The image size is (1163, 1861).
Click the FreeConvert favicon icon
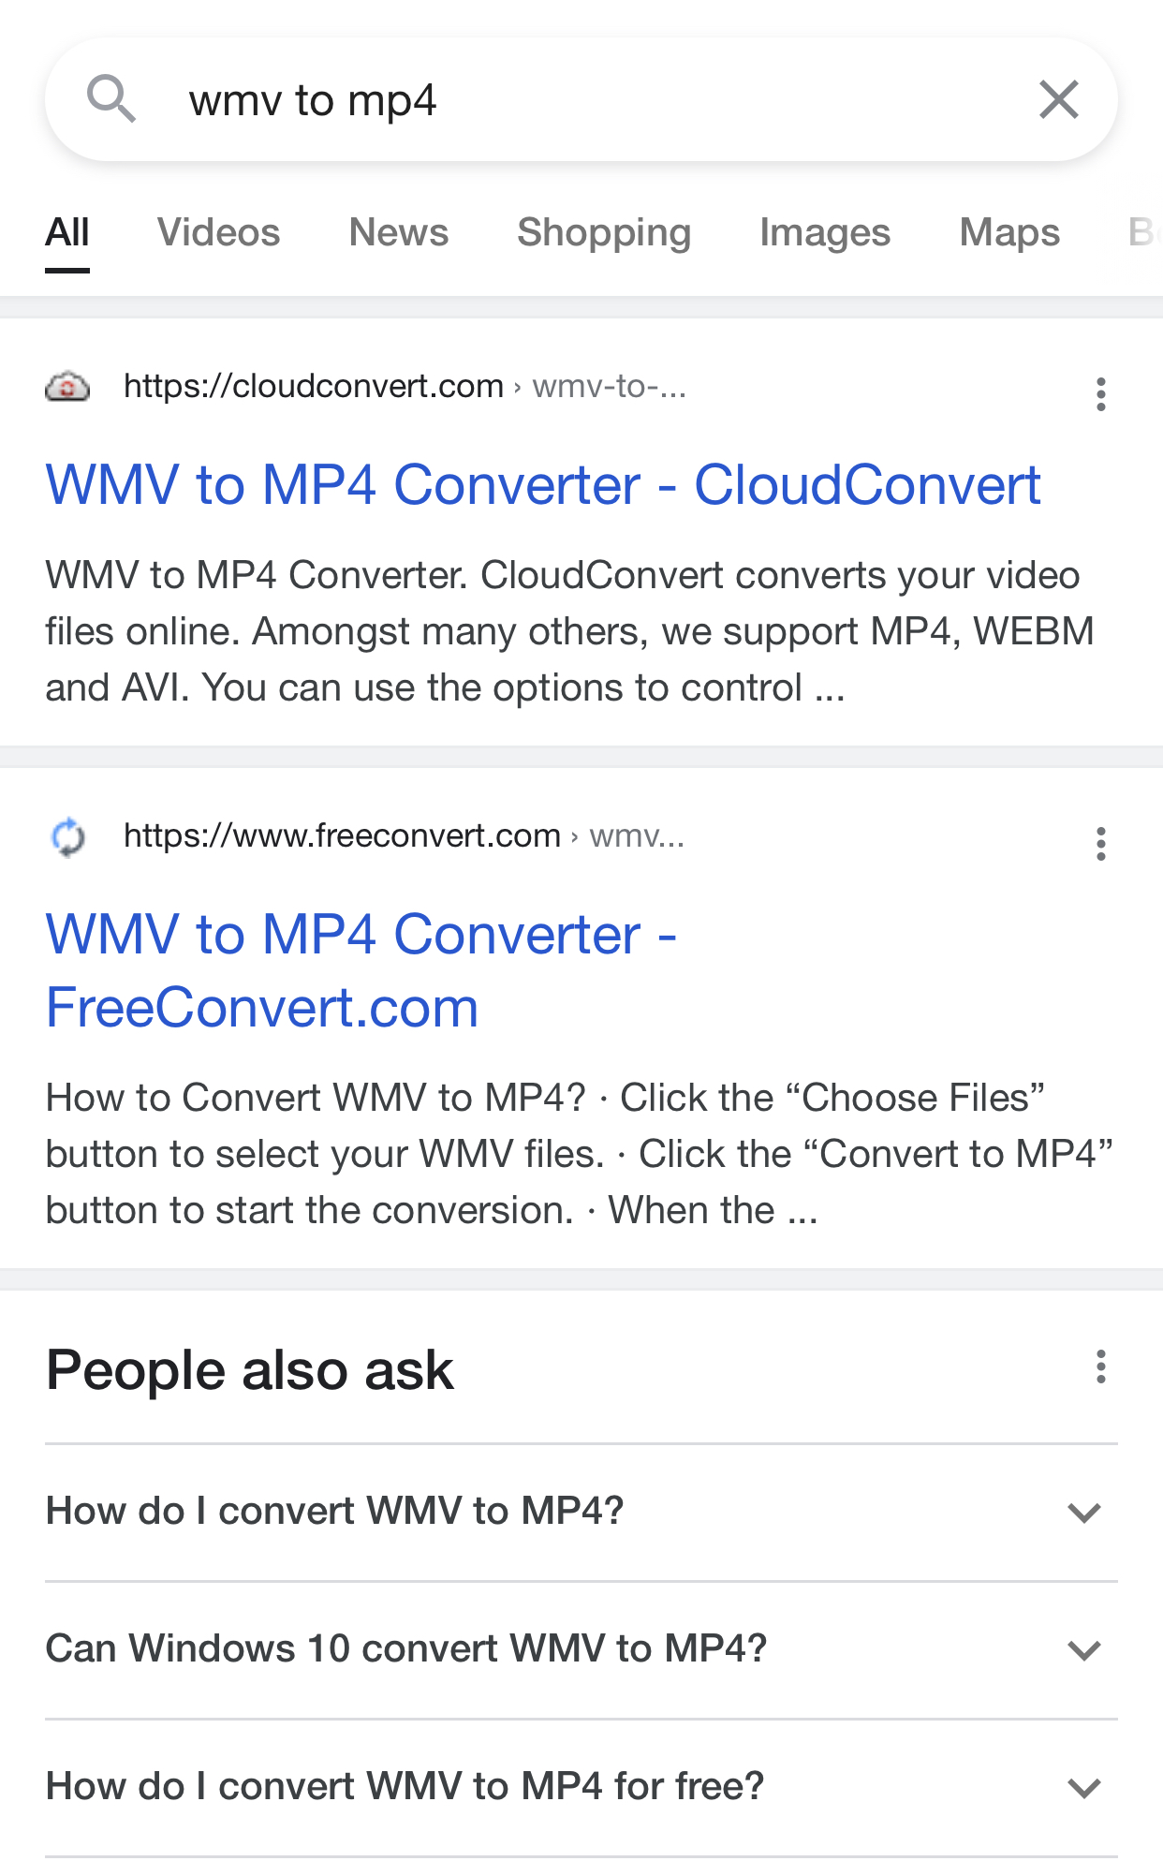click(67, 836)
